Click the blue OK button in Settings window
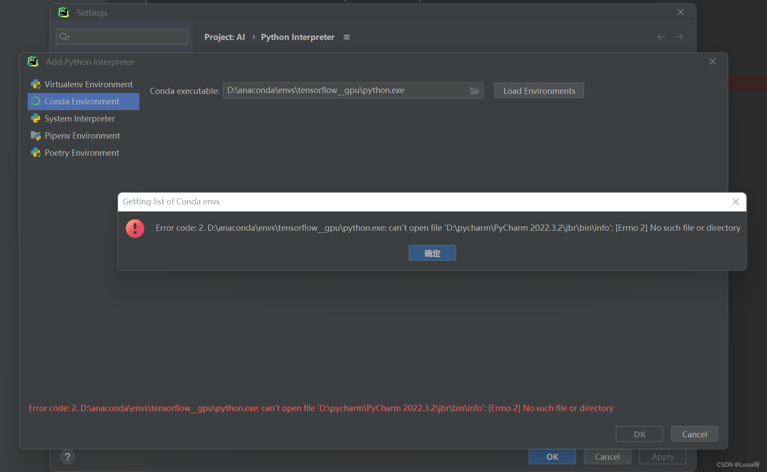Screen dimensions: 767x472 point(552,457)
